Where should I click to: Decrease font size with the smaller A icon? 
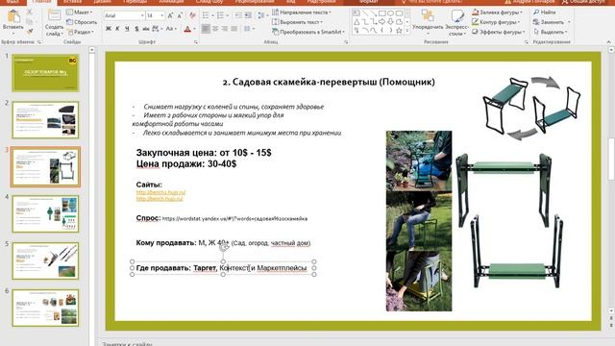pyautogui.click(x=180, y=15)
